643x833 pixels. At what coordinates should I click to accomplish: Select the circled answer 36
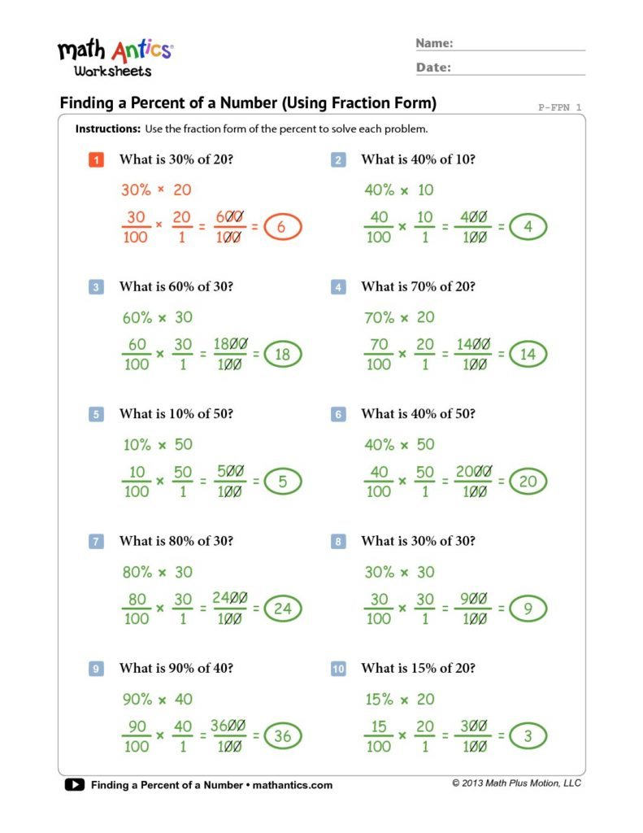pyautogui.click(x=282, y=737)
